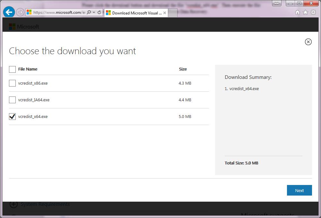Image resolution: width=321 pixels, height=218 pixels.
Task: Click the File Name column header
Action: 28,69
